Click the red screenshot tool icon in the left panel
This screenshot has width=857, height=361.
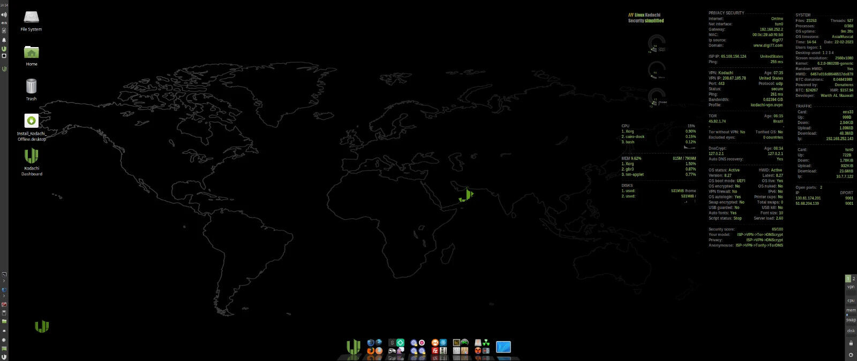tap(4, 304)
